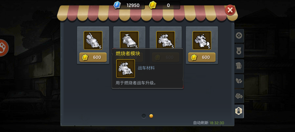Open the beer mug shop tab
The width and height of the screenshot is (295, 132).
coord(239,66)
